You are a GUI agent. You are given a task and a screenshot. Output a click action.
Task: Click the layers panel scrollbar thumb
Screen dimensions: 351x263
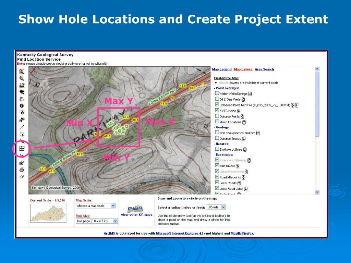(317, 104)
